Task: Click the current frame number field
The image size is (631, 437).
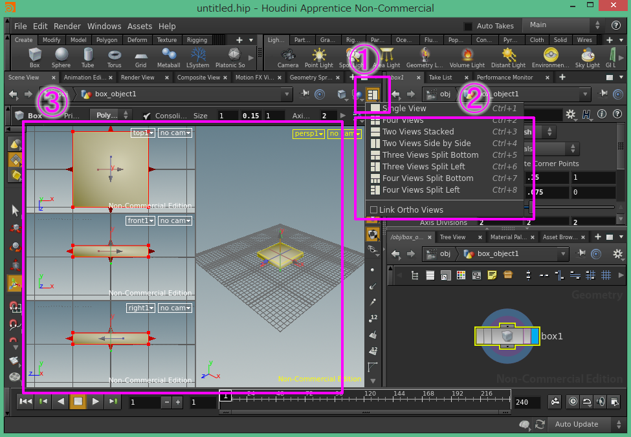Action: 144,402
